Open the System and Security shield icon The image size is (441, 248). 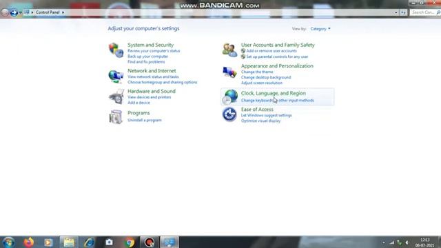click(116, 50)
